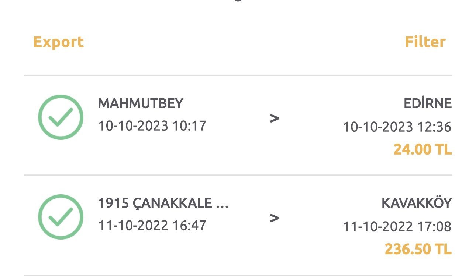
Task: Click the green checkmark for the MAHMUTBEY trip
Action: pyautogui.click(x=61, y=117)
